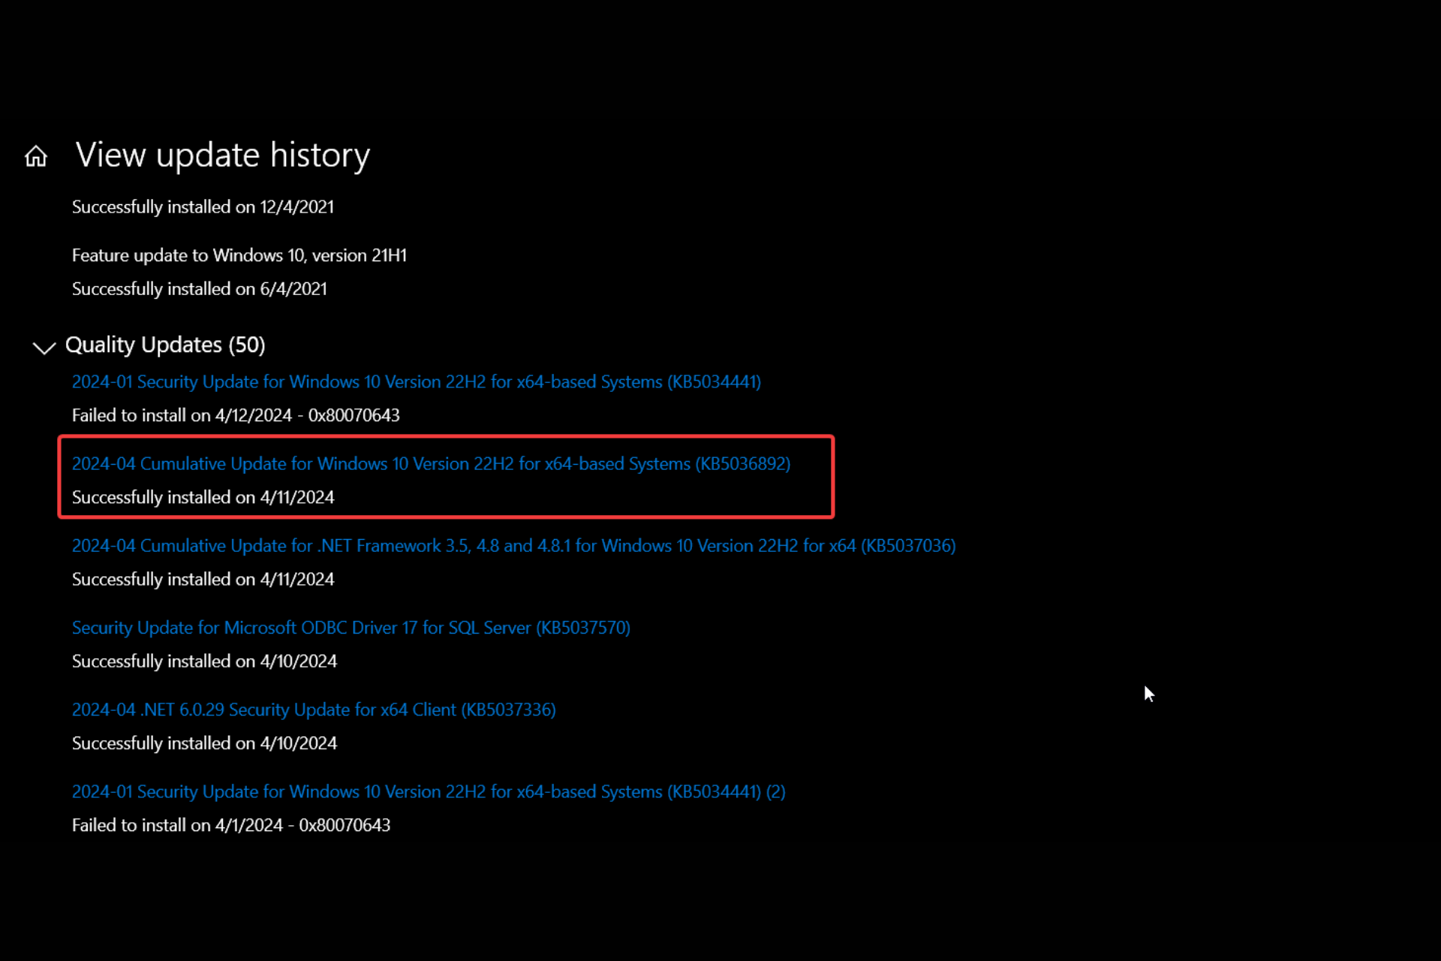This screenshot has height=961, width=1441.
Task: Open the 2024-01 Security Update KB5034441 link
Action: 416,381
